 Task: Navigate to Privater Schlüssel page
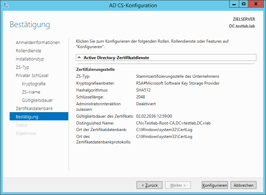pyautogui.click(x=32, y=75)
